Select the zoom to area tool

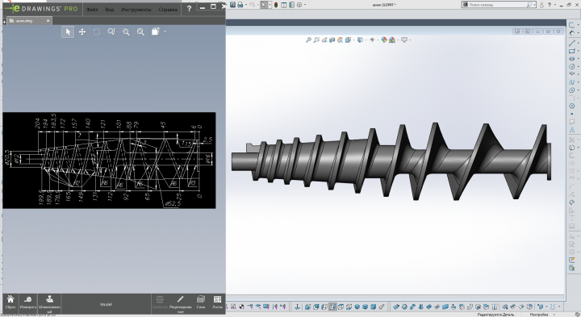click(x=126, y=31)
